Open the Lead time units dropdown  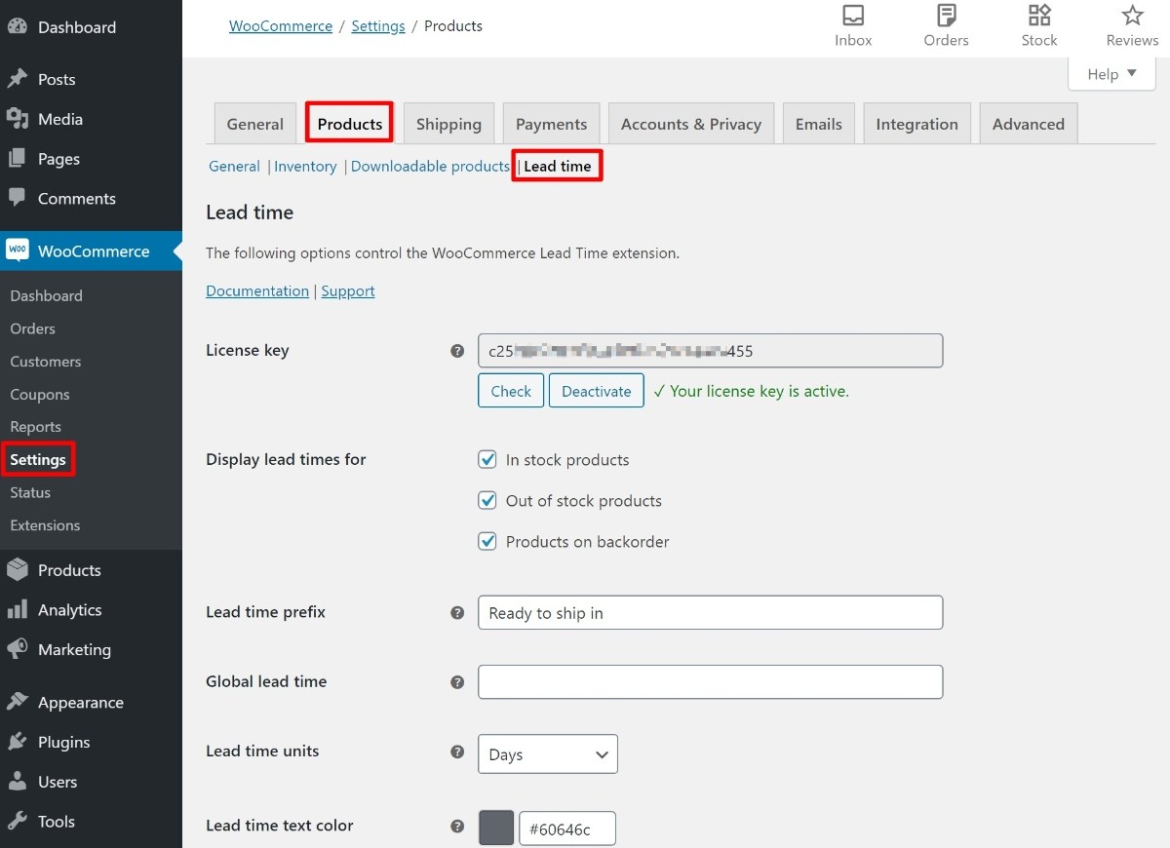point(547,754)
